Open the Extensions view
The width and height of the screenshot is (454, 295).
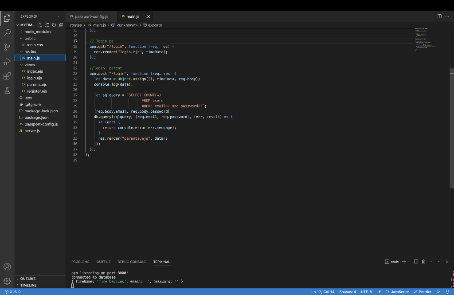(7, 76)
